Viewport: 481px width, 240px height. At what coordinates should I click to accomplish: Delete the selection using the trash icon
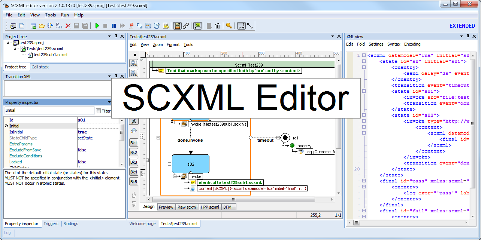pyautogui.click(x=218, y=25)
